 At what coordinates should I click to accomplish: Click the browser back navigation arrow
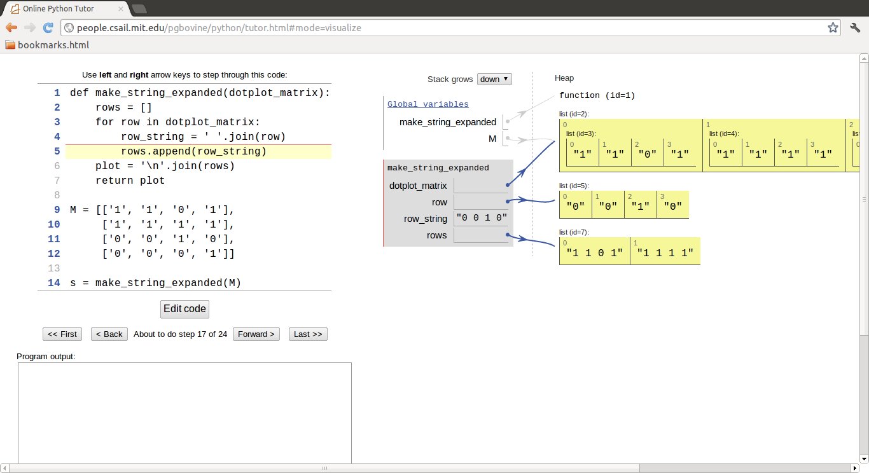[11, 27]
